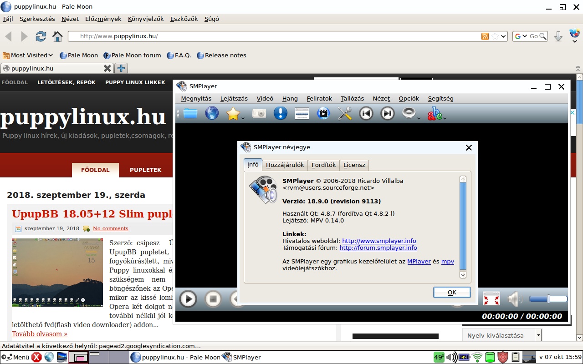
Task: Start playback with the Play button
Action: click(188, 299)
